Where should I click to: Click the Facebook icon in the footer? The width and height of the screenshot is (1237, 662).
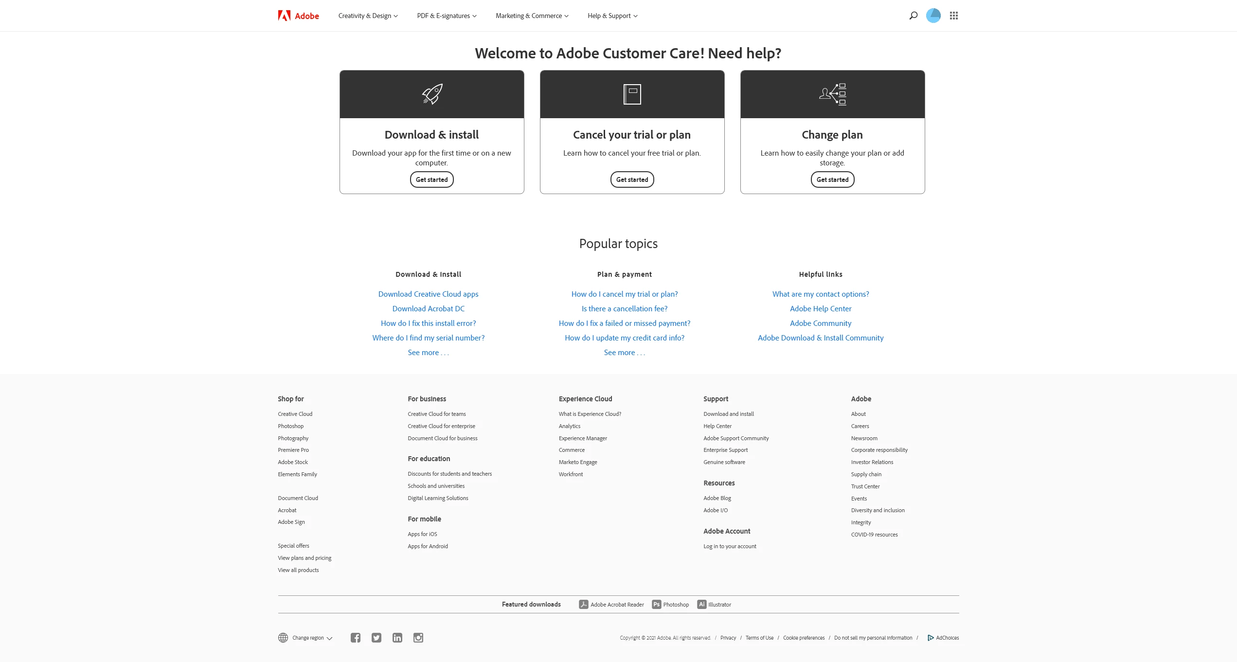coord(356,638)
